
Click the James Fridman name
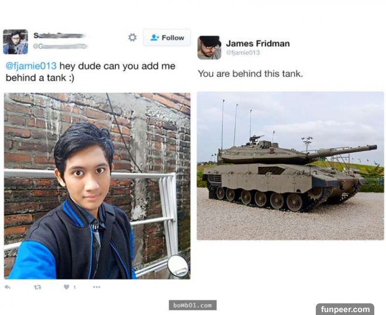click(258, 43)
